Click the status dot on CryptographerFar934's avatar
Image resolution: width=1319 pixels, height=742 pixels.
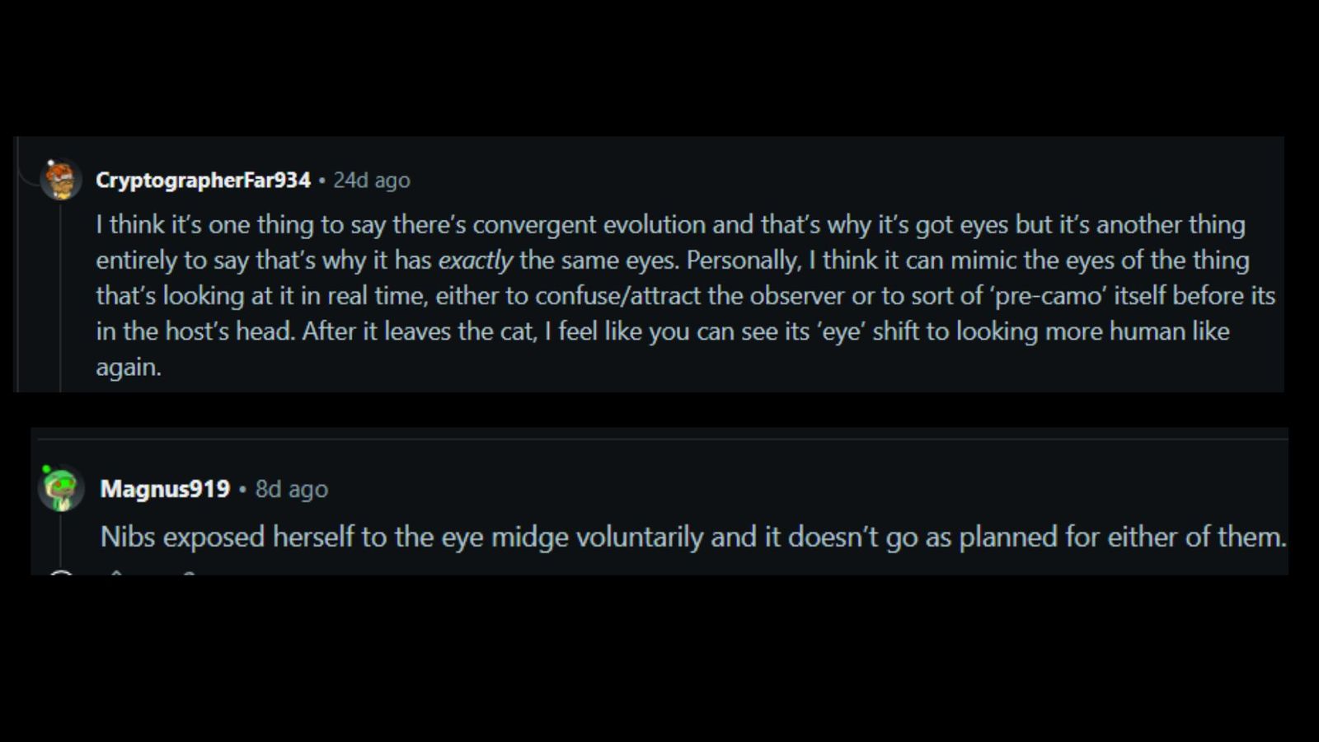click(x=51, y=164)
